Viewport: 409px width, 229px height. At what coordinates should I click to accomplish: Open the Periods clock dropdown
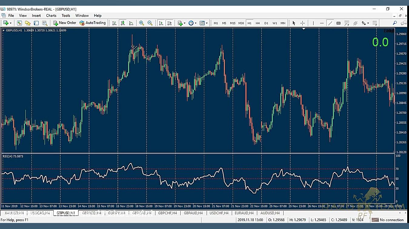click(x=192, y=23)
